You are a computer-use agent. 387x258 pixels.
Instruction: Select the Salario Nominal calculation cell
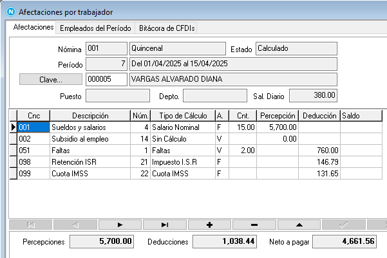pyautogui.click(x=183, y=127)
